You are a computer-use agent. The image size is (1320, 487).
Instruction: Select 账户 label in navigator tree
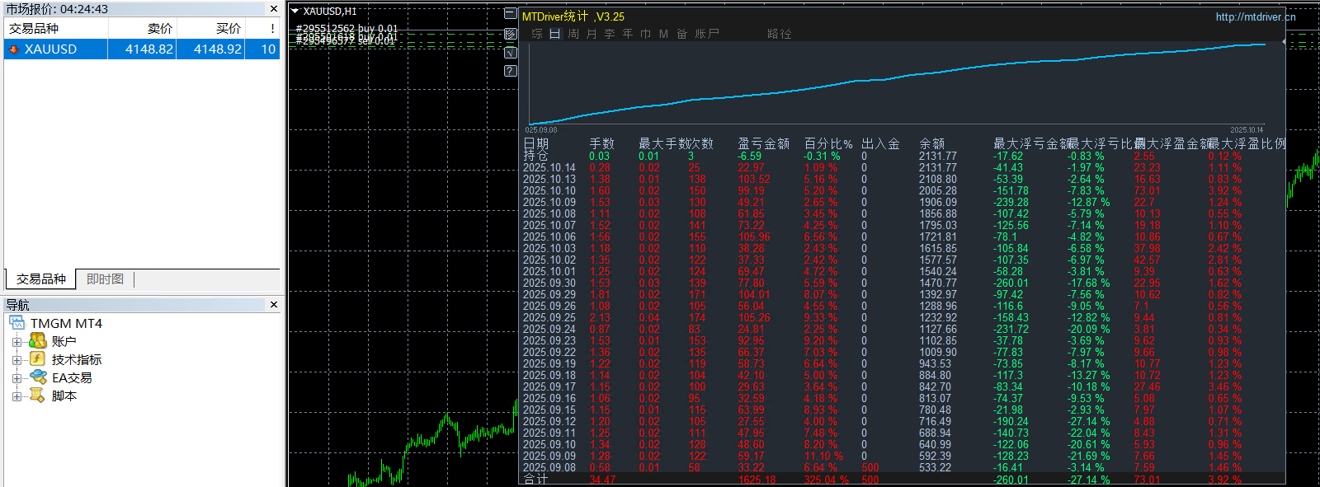[x=64, y=342]
